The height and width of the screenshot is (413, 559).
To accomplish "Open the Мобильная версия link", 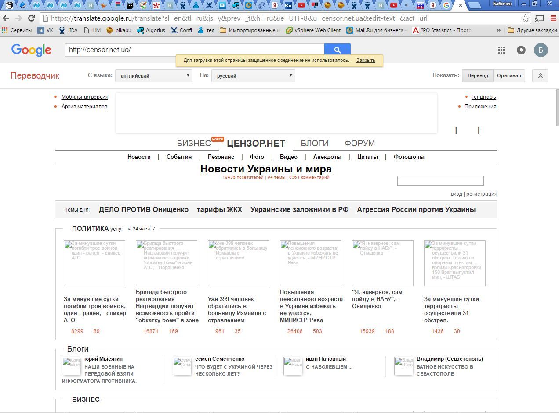I will (x=85, y=97).
